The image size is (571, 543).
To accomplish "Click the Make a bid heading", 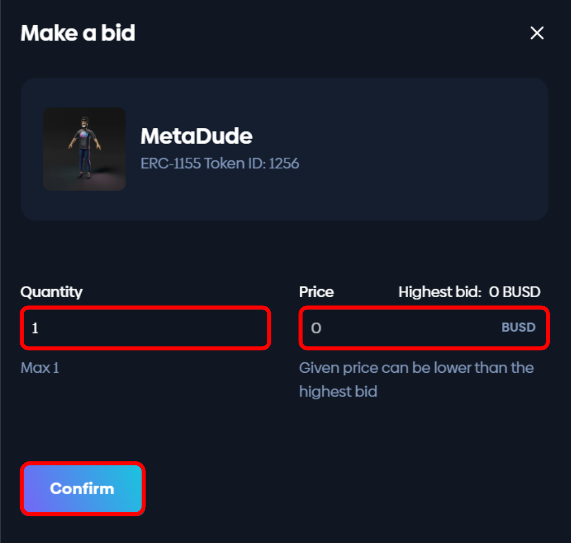I will tap(78, 33).
